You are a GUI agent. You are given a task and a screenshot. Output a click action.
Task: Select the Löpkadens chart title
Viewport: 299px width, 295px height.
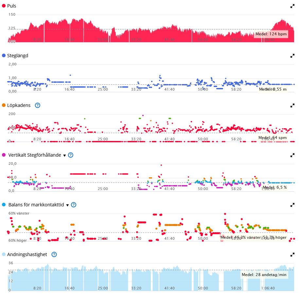click(19, 105)
